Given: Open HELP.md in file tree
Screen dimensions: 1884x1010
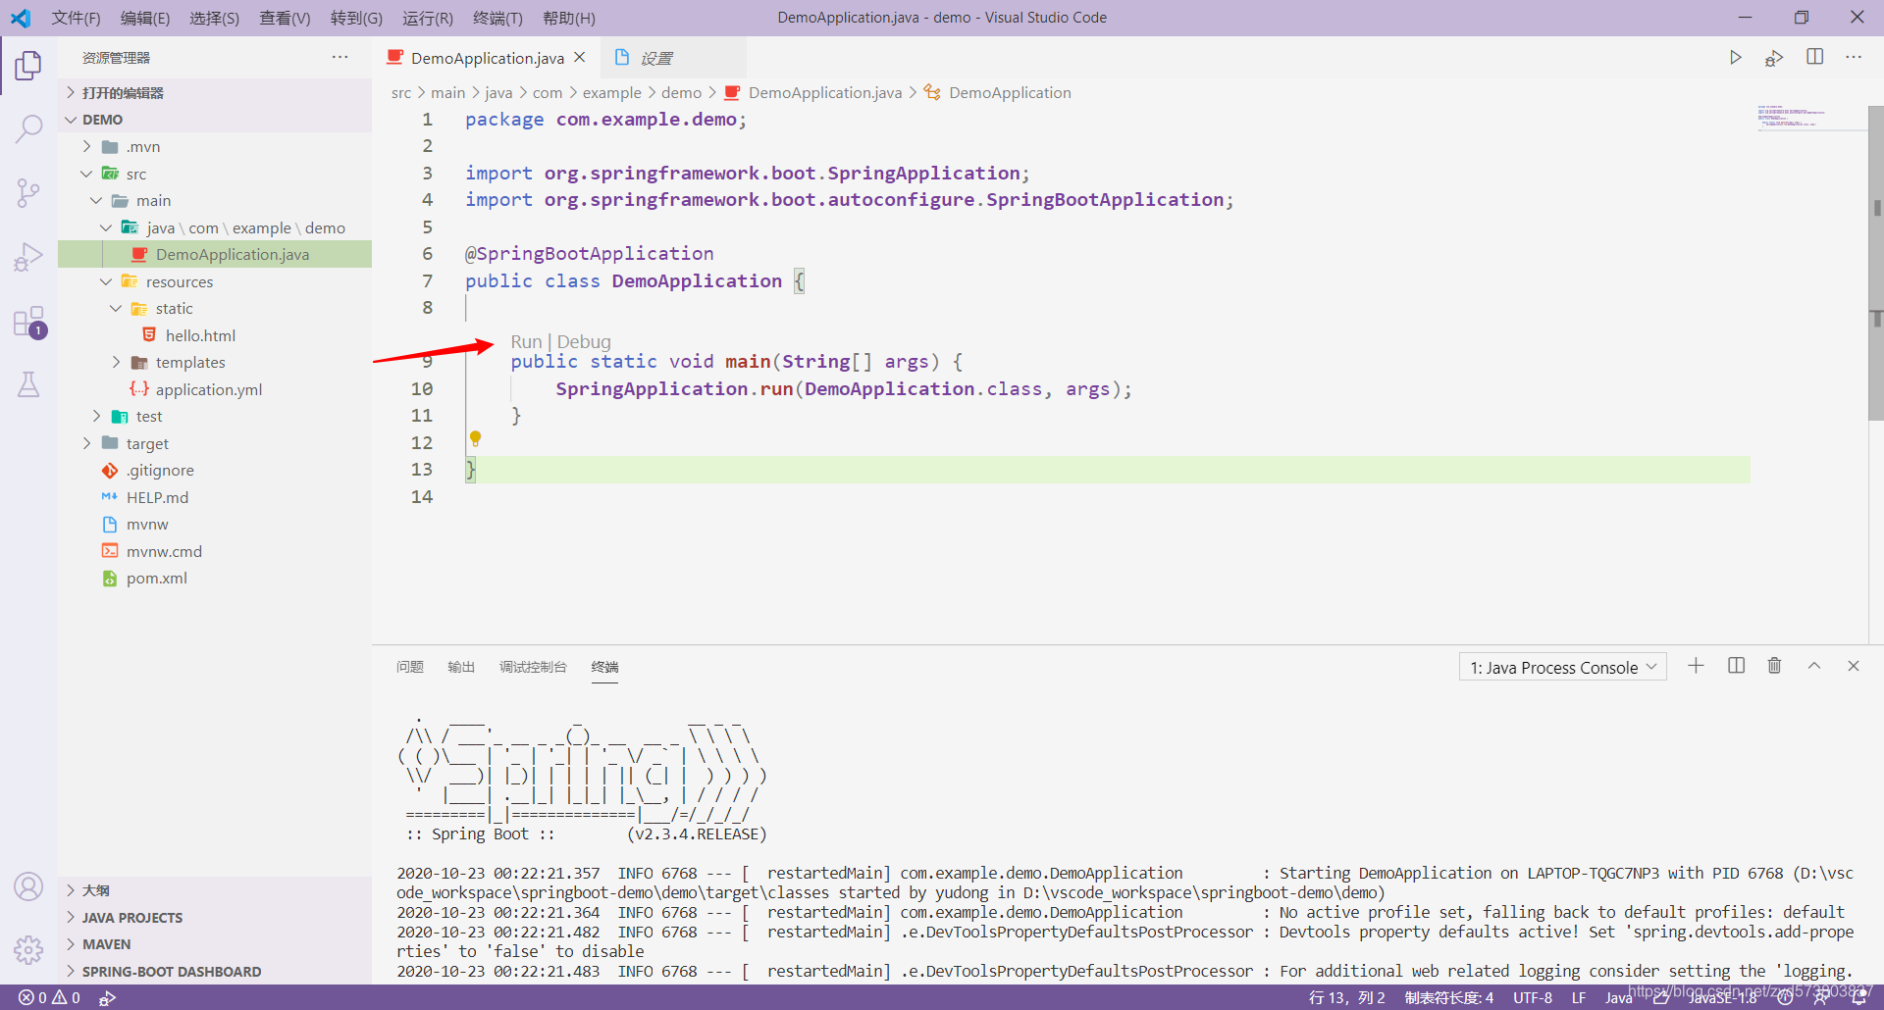Looking at the screenshot, I should click(x=157, y=497).
